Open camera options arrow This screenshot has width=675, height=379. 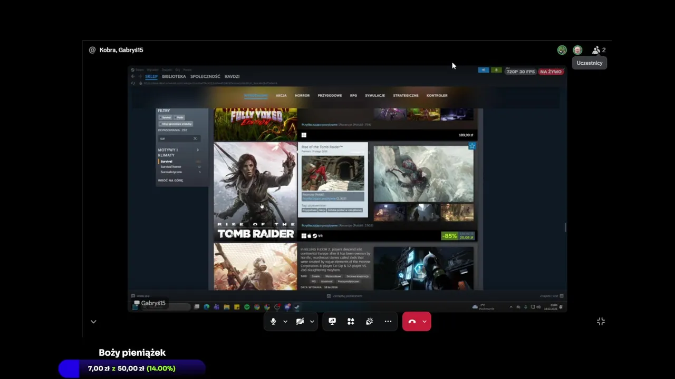coord(312,322)
